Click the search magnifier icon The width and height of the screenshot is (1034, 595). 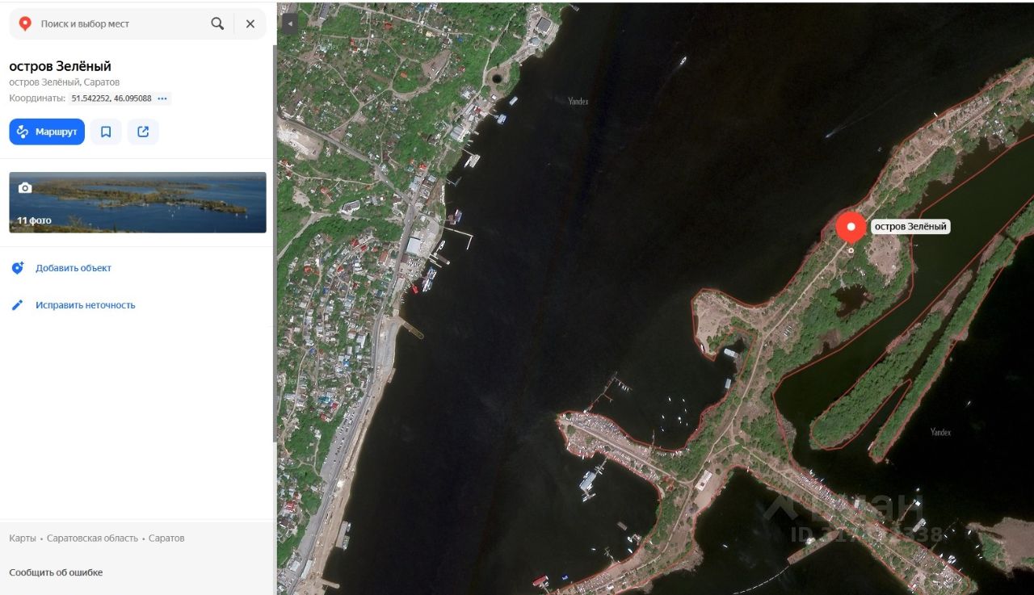tap(217, 23)
